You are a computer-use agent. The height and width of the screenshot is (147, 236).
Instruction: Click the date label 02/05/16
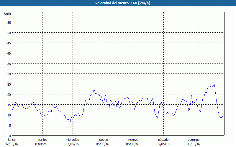12,144
